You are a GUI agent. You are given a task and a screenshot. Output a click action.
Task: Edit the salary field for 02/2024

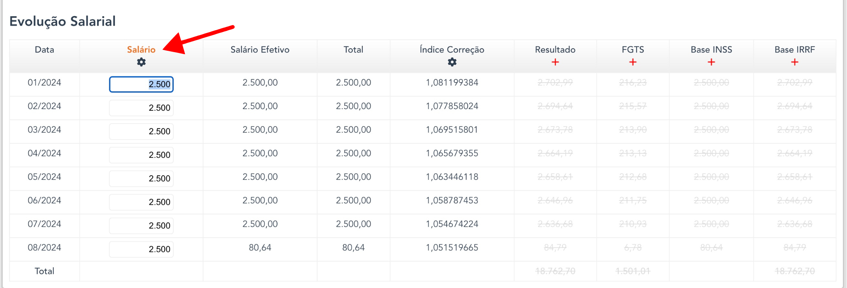pyautogui.click(x=141, y=108)
